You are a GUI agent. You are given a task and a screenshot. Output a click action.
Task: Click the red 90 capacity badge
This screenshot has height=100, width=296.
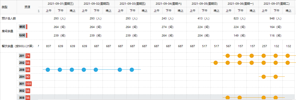tap(28, 77)
